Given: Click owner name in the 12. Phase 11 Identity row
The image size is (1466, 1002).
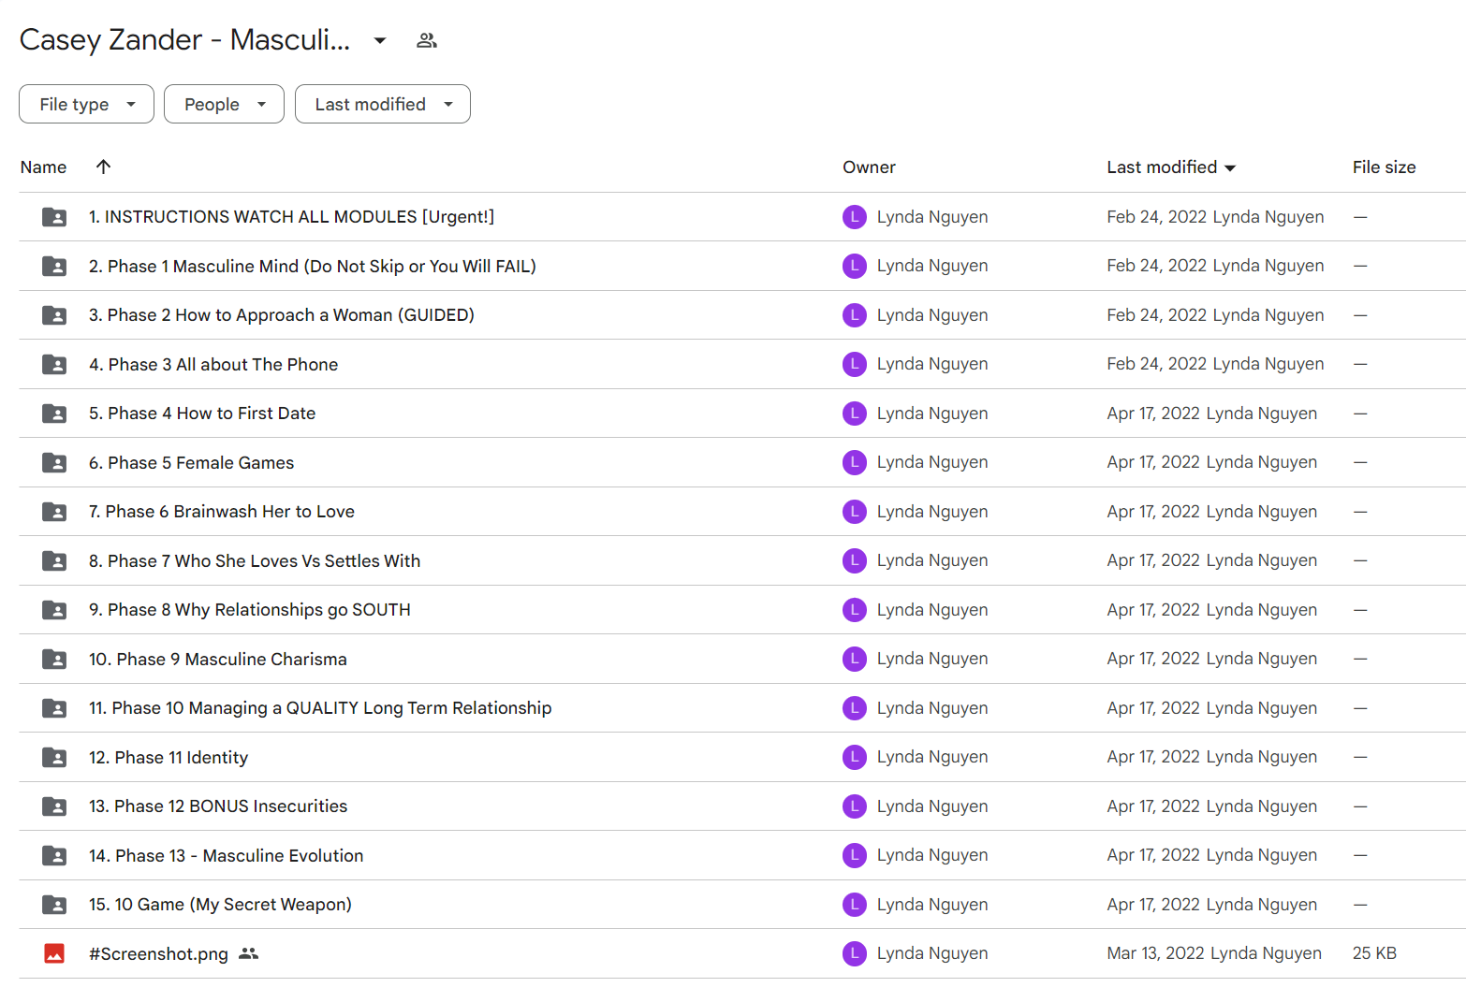Looking at the screenshot, I should (x=932, y=757).
